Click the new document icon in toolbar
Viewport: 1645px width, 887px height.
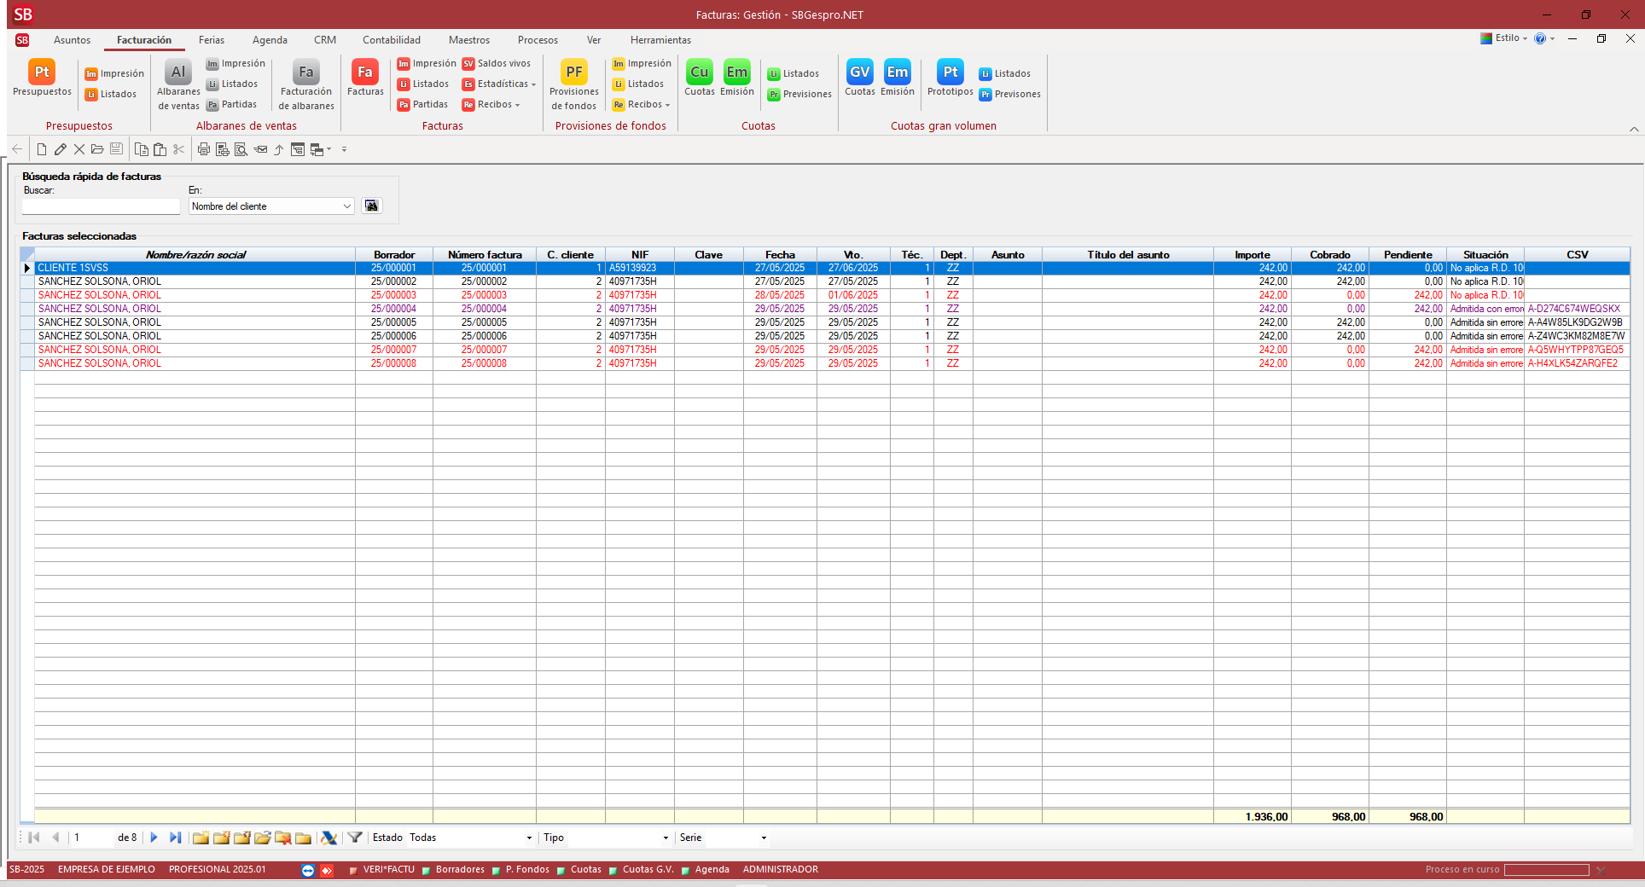point(41,149)
